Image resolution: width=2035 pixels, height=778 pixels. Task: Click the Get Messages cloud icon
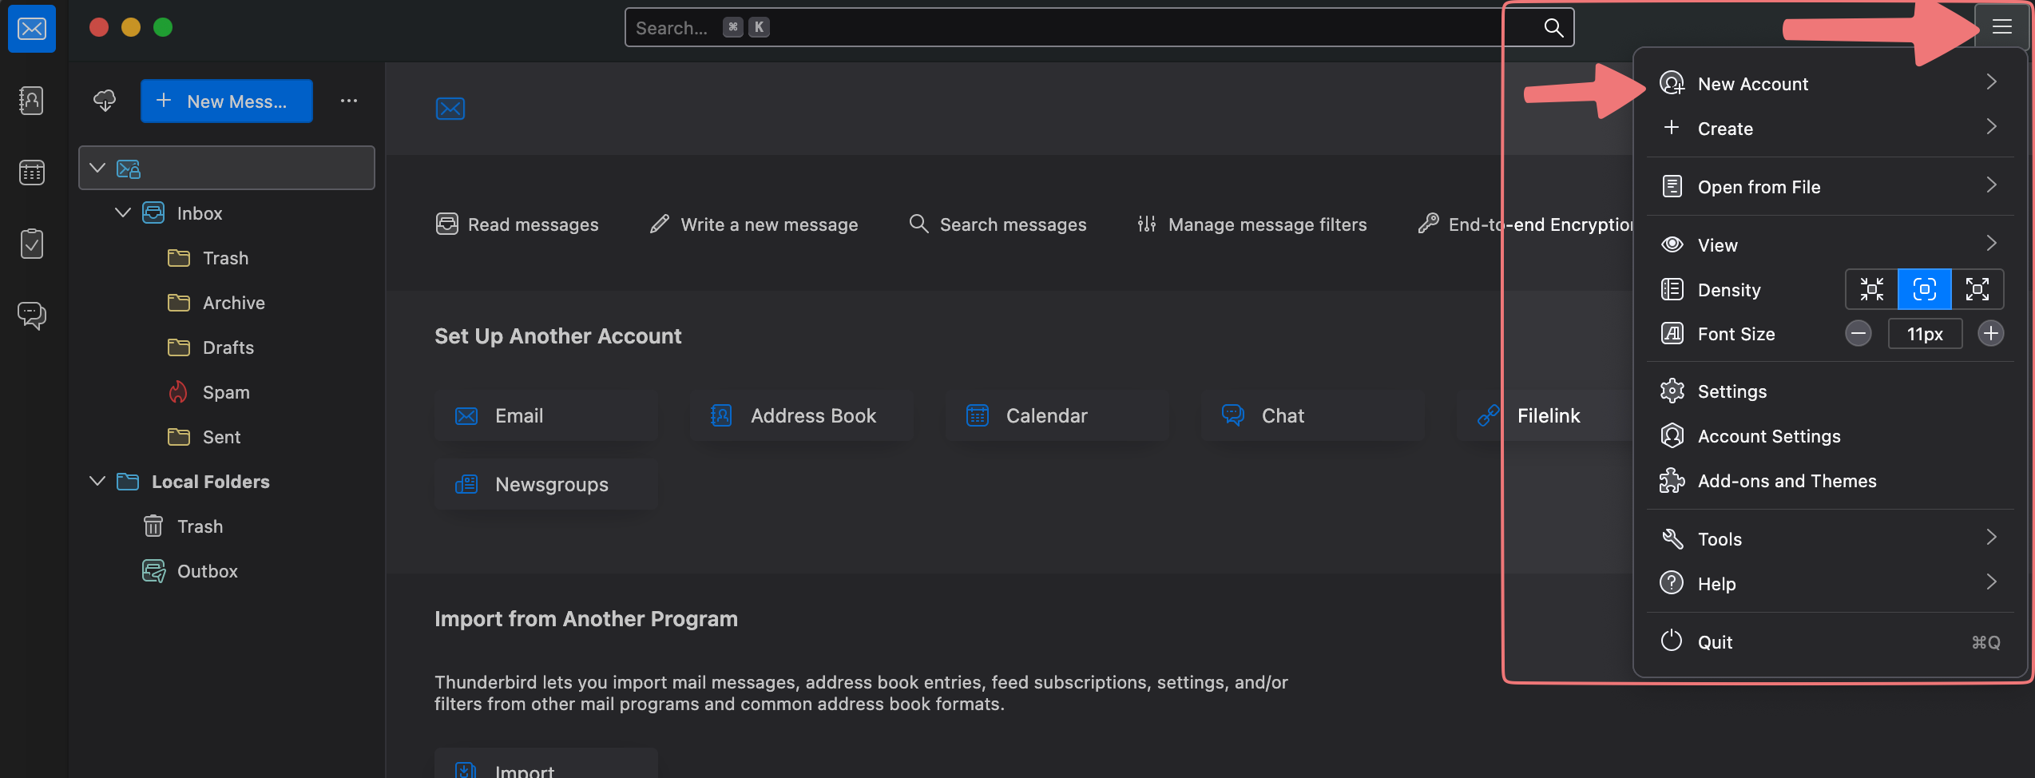(x=105, y=101)
